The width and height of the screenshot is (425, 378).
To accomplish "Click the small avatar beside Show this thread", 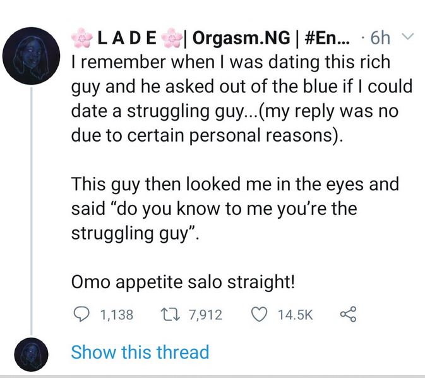I will coord(32,352).
